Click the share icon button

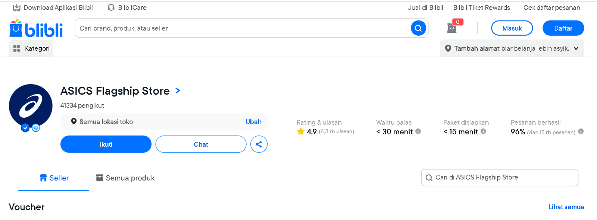tap(259, 144)
